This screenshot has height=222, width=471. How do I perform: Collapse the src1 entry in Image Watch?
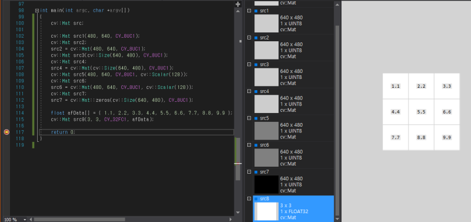tap(249, 11)
